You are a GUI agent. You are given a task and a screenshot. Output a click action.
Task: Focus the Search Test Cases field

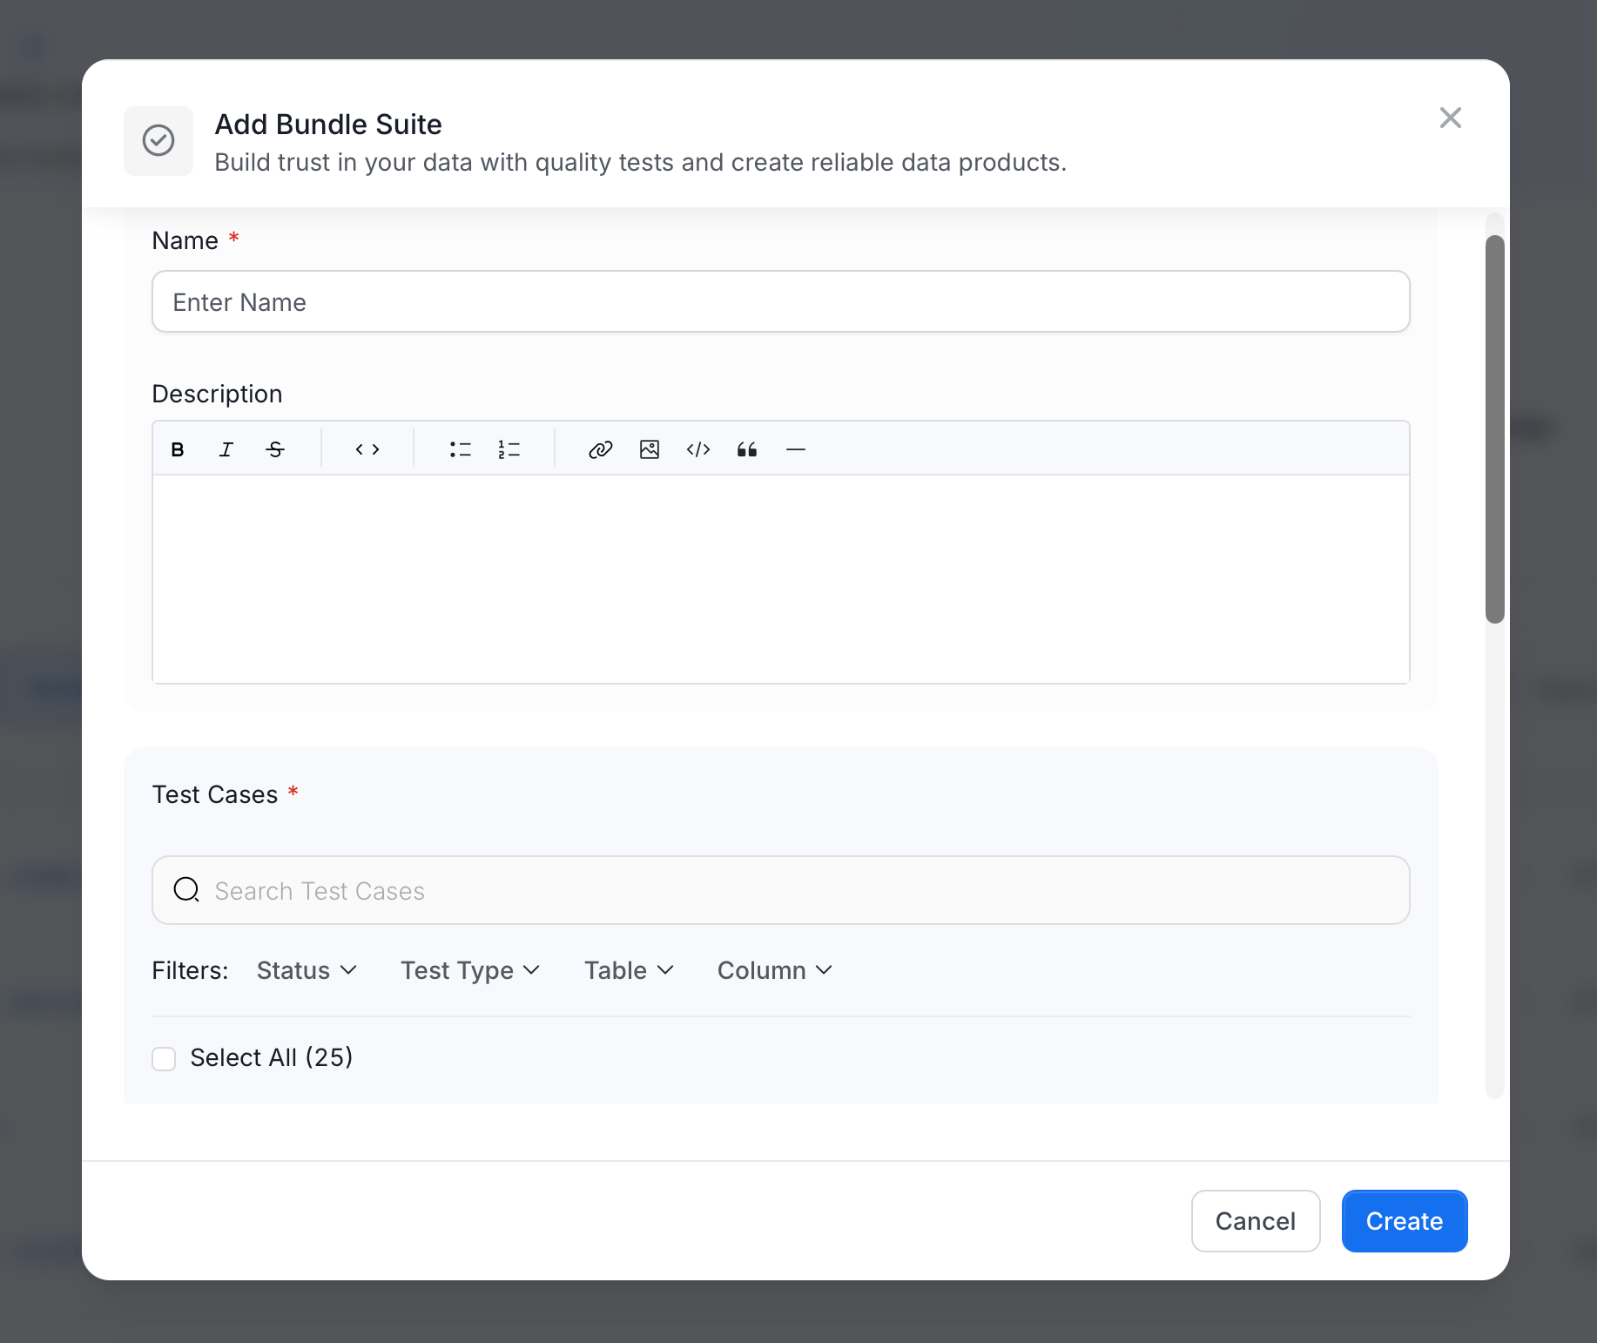point(781,890)
